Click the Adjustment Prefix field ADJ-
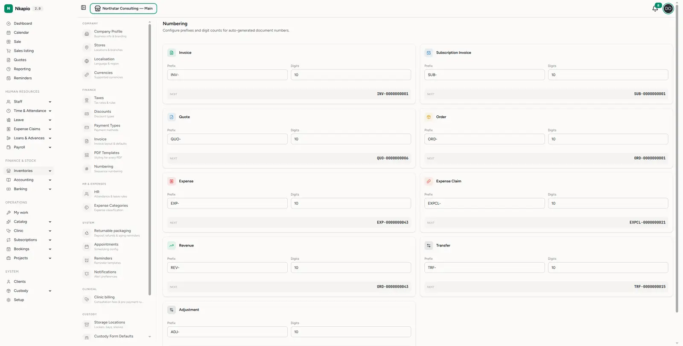 227,332
